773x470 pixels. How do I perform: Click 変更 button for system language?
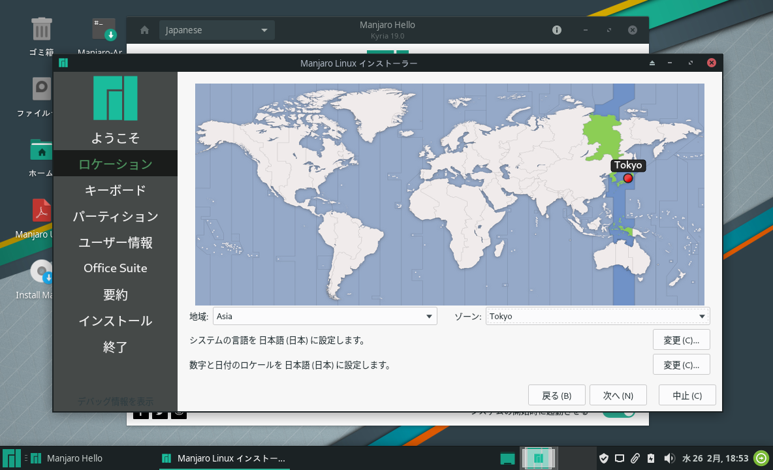[682, 340]
